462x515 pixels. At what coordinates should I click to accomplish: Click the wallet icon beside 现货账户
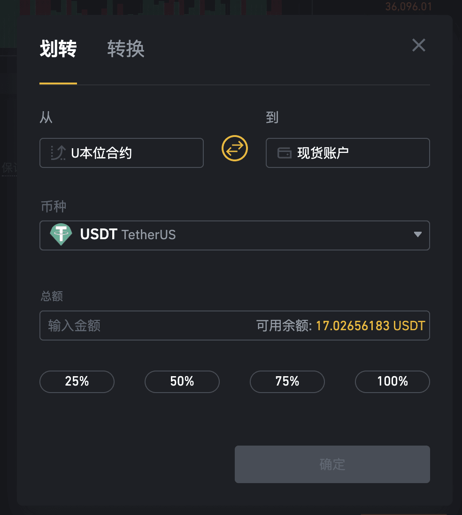285,153
